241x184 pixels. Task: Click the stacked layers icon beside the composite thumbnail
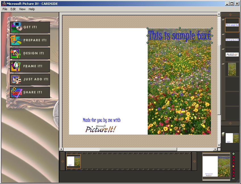coord(223,134)
